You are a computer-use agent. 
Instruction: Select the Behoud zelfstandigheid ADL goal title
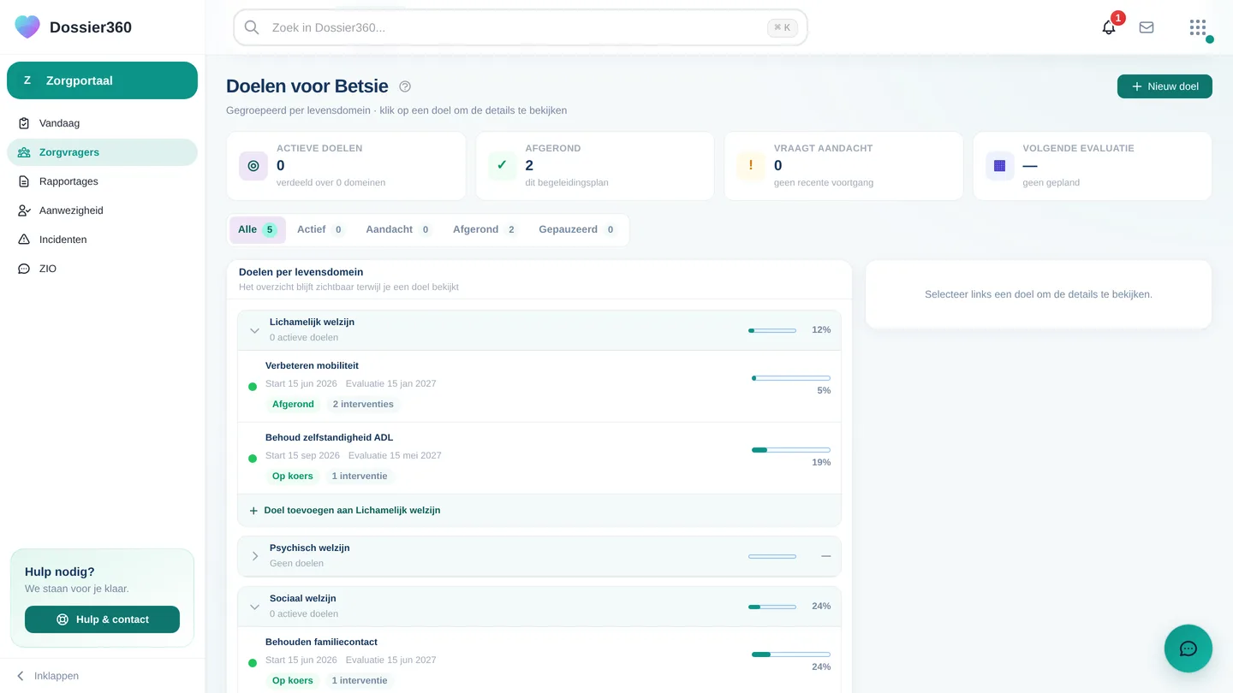tap(329, 438)
